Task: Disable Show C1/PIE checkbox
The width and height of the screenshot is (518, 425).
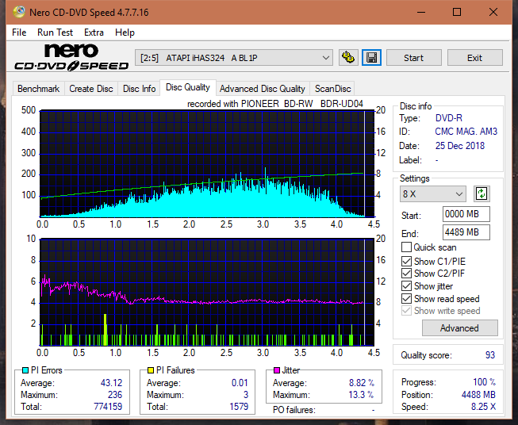Action: point(406,262)
